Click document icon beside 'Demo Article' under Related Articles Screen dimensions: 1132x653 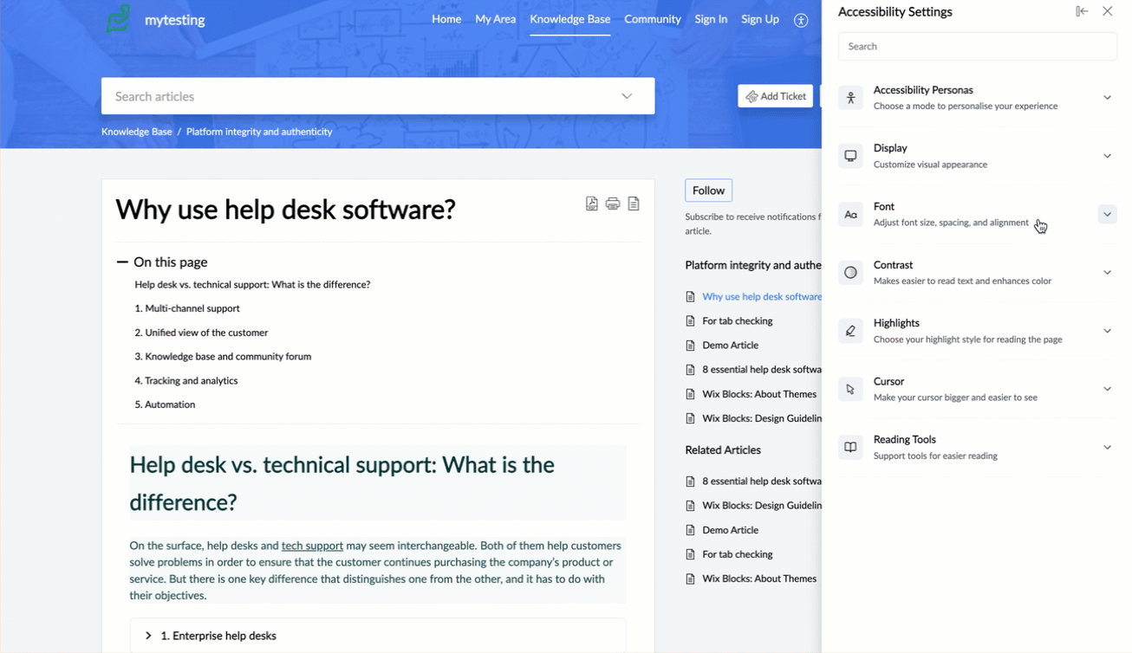pos(691,530)
